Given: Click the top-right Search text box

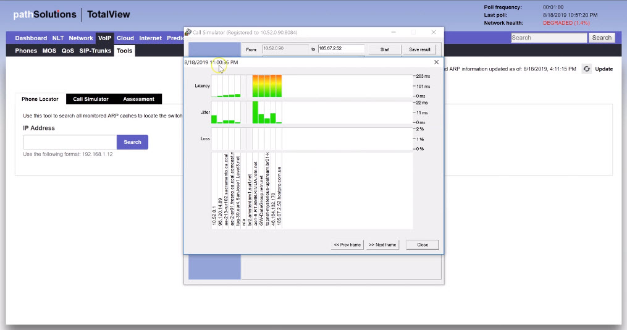Looking at the screenshot, I should pos(549,38).
